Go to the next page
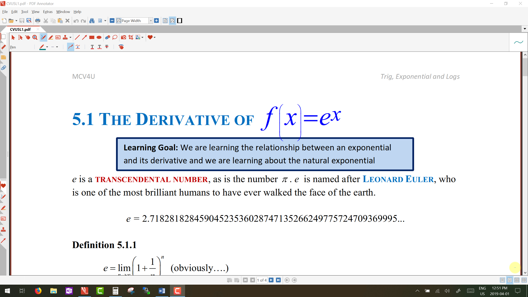 [x=271, y=280]
